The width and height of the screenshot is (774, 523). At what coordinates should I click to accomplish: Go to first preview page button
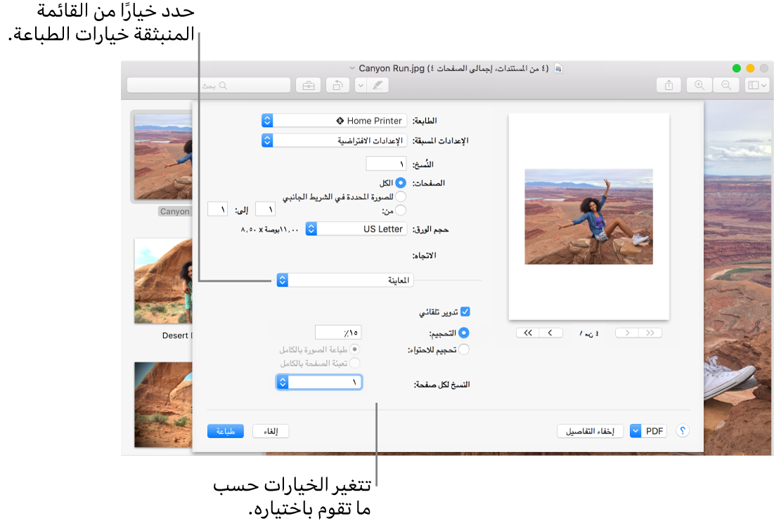(x=528, y=333)
